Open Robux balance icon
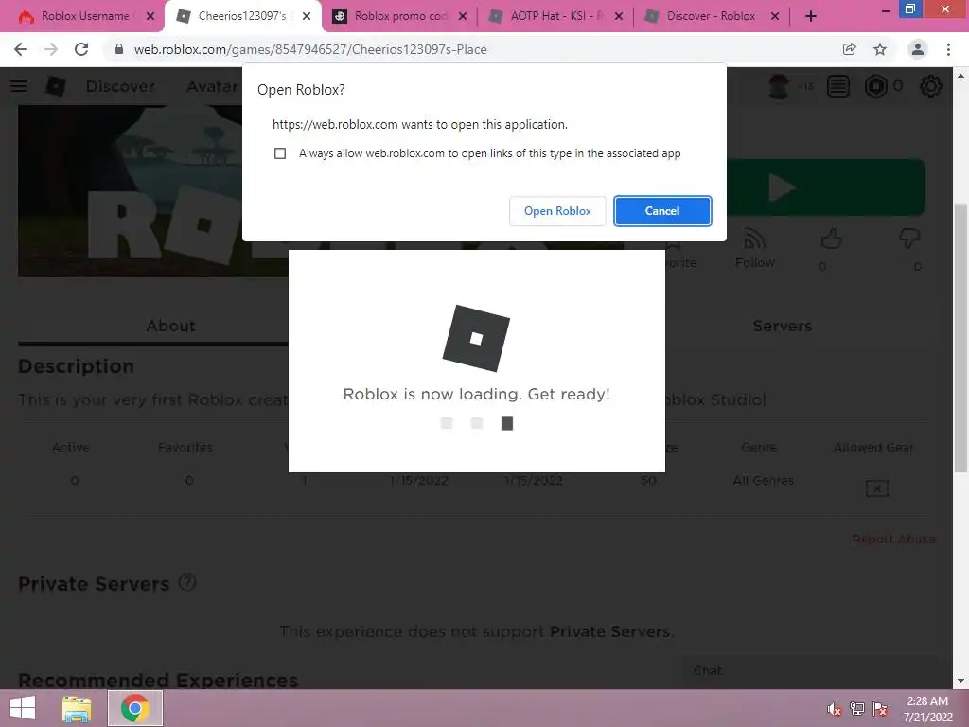 [x=875, y=86]
